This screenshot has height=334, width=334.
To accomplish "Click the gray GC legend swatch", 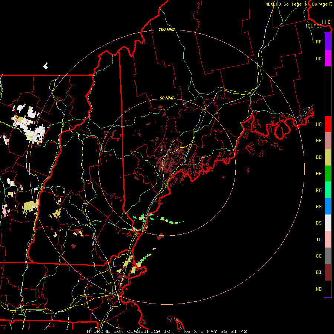I will pos(328,256).
